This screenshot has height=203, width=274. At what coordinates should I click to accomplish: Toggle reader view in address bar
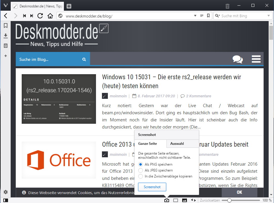[202, 16]
